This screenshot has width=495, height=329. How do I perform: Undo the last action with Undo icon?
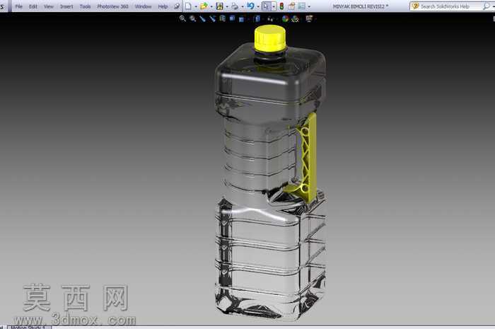[250, 6]
